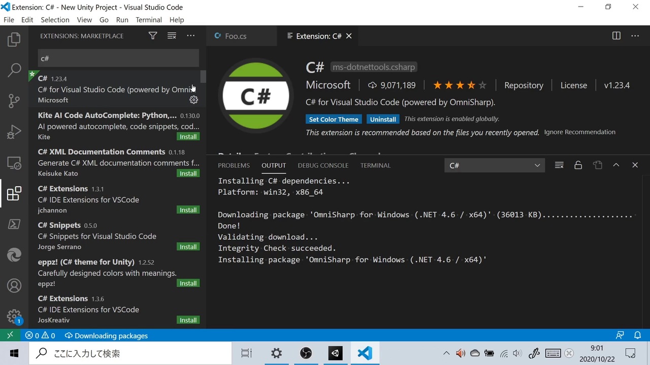Switch to the Foo.cs editor tab

[x=236, y=36]
